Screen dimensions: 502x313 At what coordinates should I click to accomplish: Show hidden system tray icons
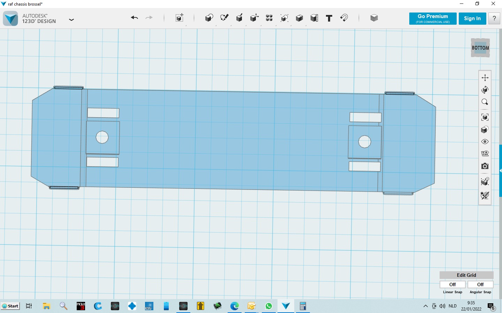[425, 306]
